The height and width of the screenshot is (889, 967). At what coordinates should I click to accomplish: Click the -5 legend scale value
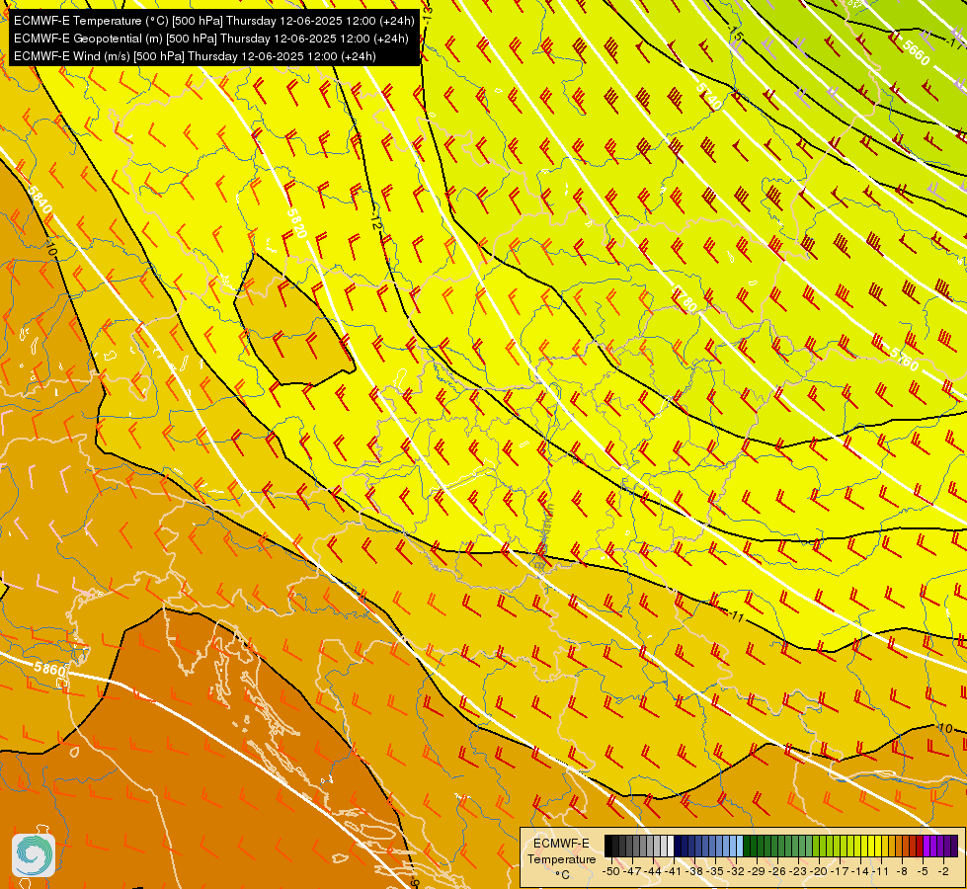pyautogui.click(x=924, y=871)
